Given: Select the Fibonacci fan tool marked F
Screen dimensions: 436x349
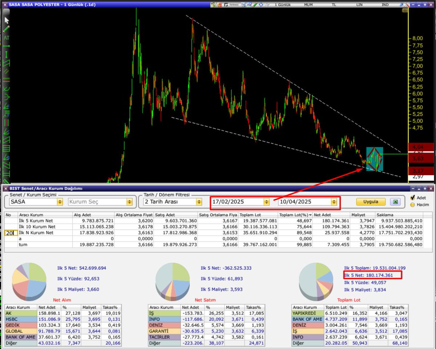Looking at the screenshot, I should (6, 106).
